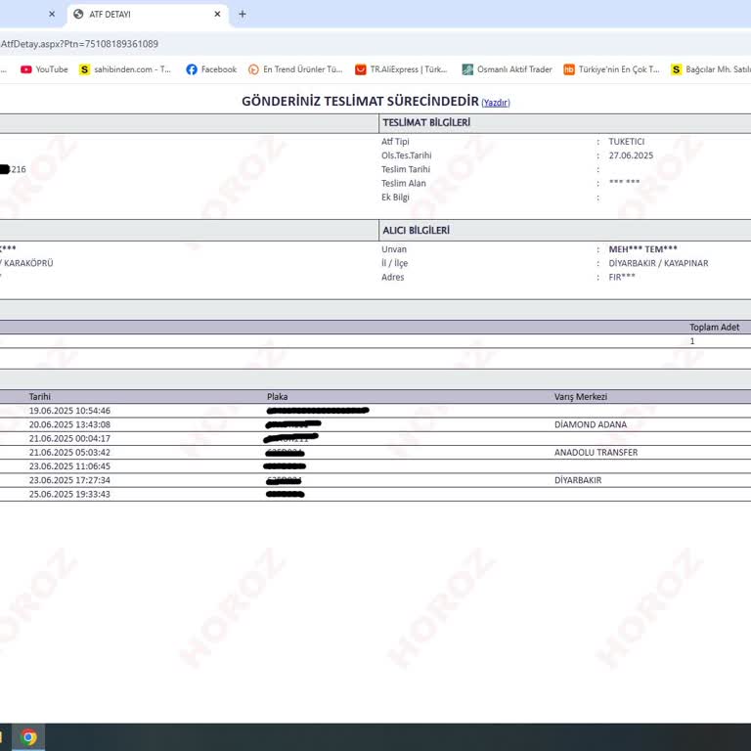This screenshot has width=751, height=751.
Task: Click the TESLİMAT BİLGİLERİ section header
Action: [x=426, y=122]
